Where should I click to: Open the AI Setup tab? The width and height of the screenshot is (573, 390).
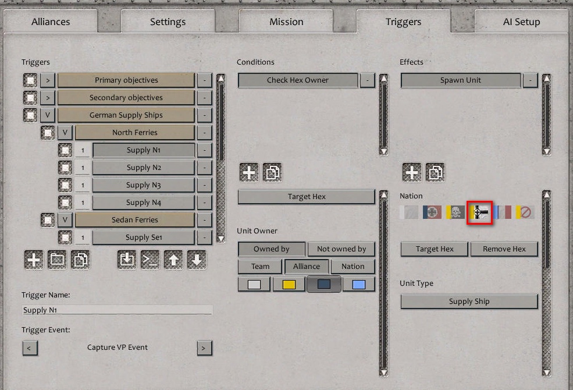522,21
